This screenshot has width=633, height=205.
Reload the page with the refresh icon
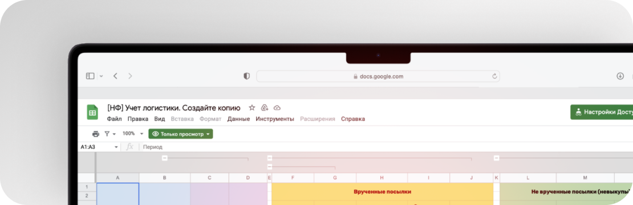pyautogui.click(x=494, y=76)
